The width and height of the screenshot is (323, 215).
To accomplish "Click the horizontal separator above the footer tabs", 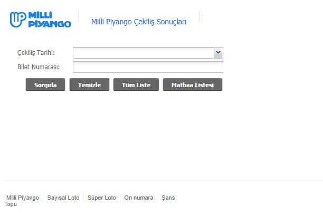I will [x=161, y=181].
